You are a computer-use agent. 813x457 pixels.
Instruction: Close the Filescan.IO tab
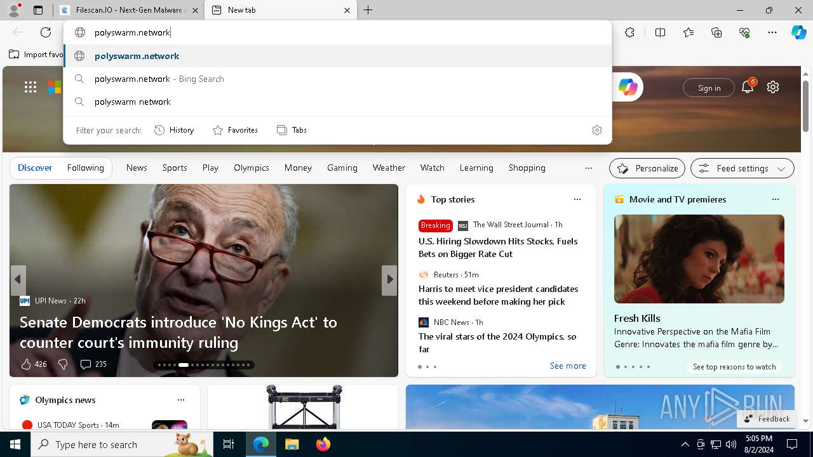click(195, 10)
